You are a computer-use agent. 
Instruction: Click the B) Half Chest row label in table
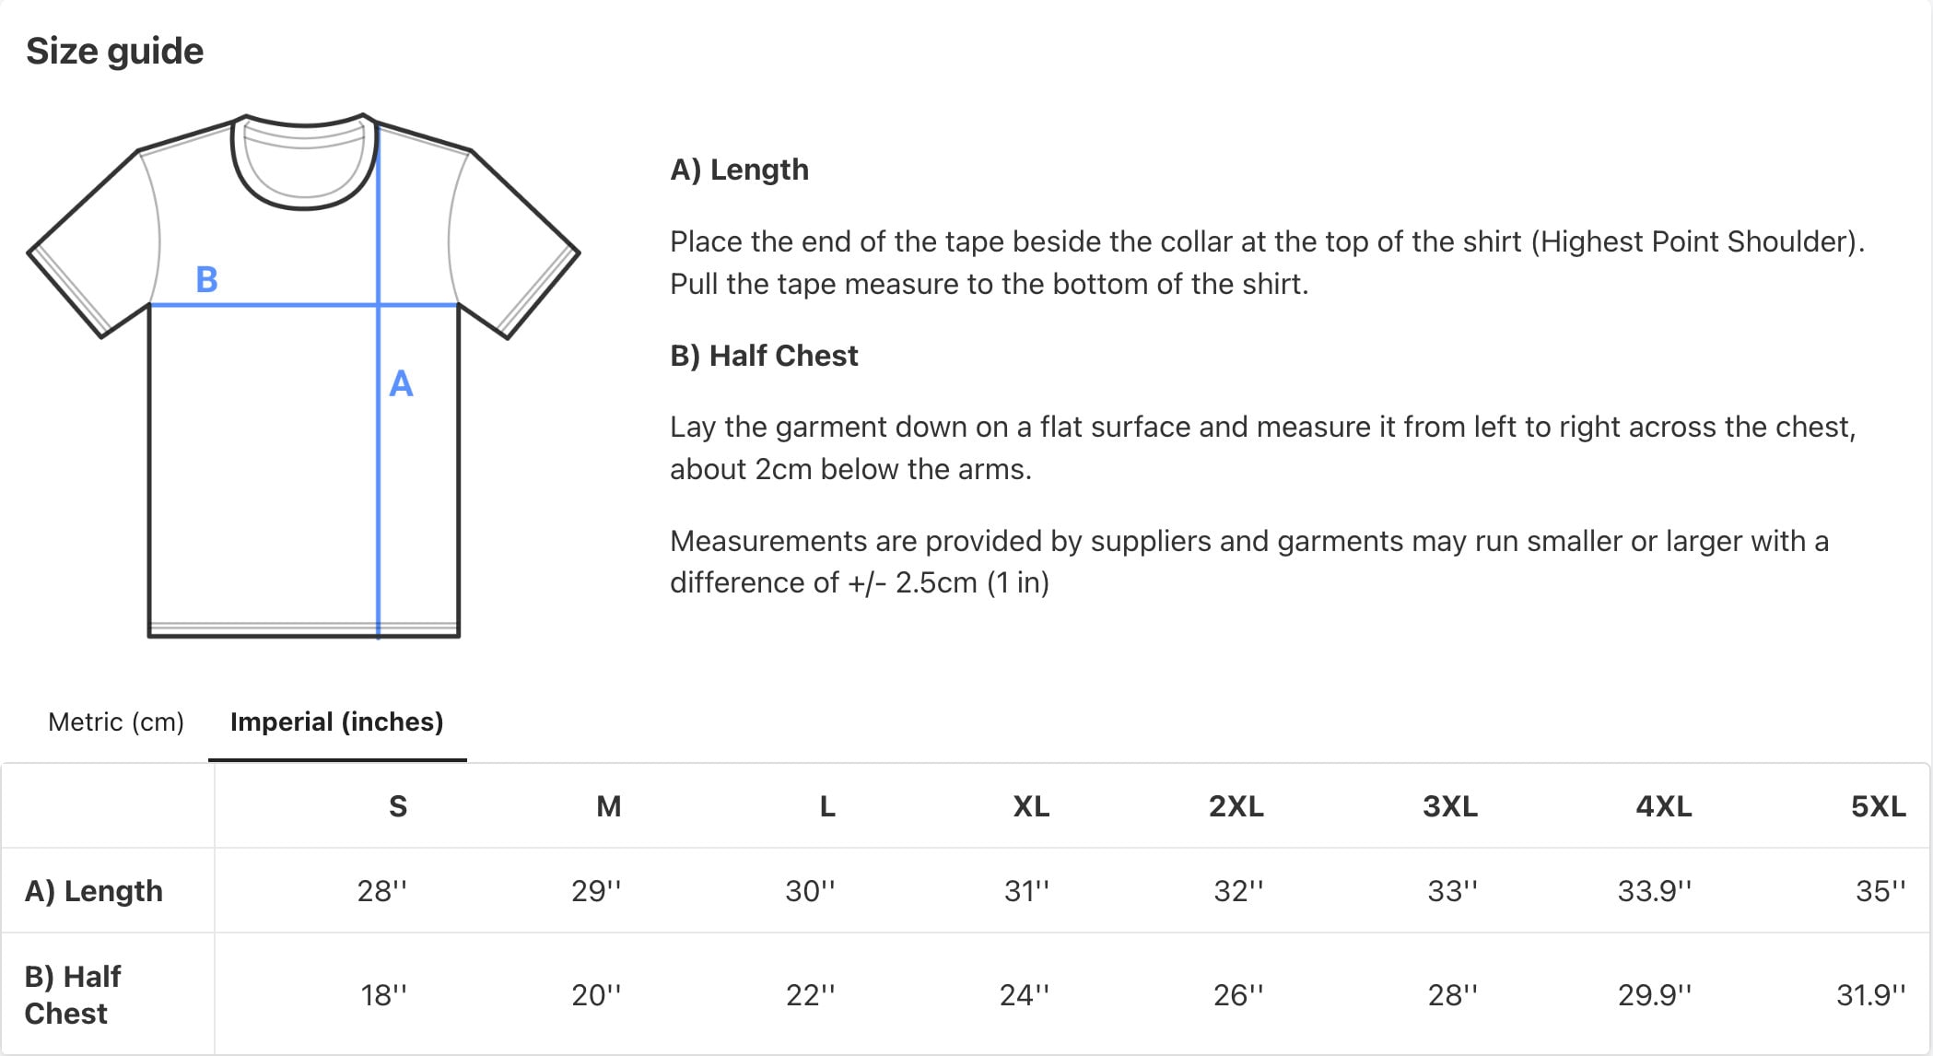coord(73,995)
